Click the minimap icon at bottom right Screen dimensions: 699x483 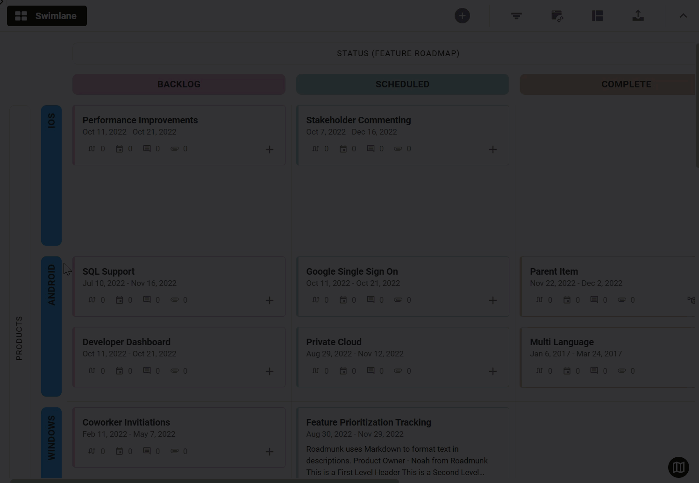678,467
